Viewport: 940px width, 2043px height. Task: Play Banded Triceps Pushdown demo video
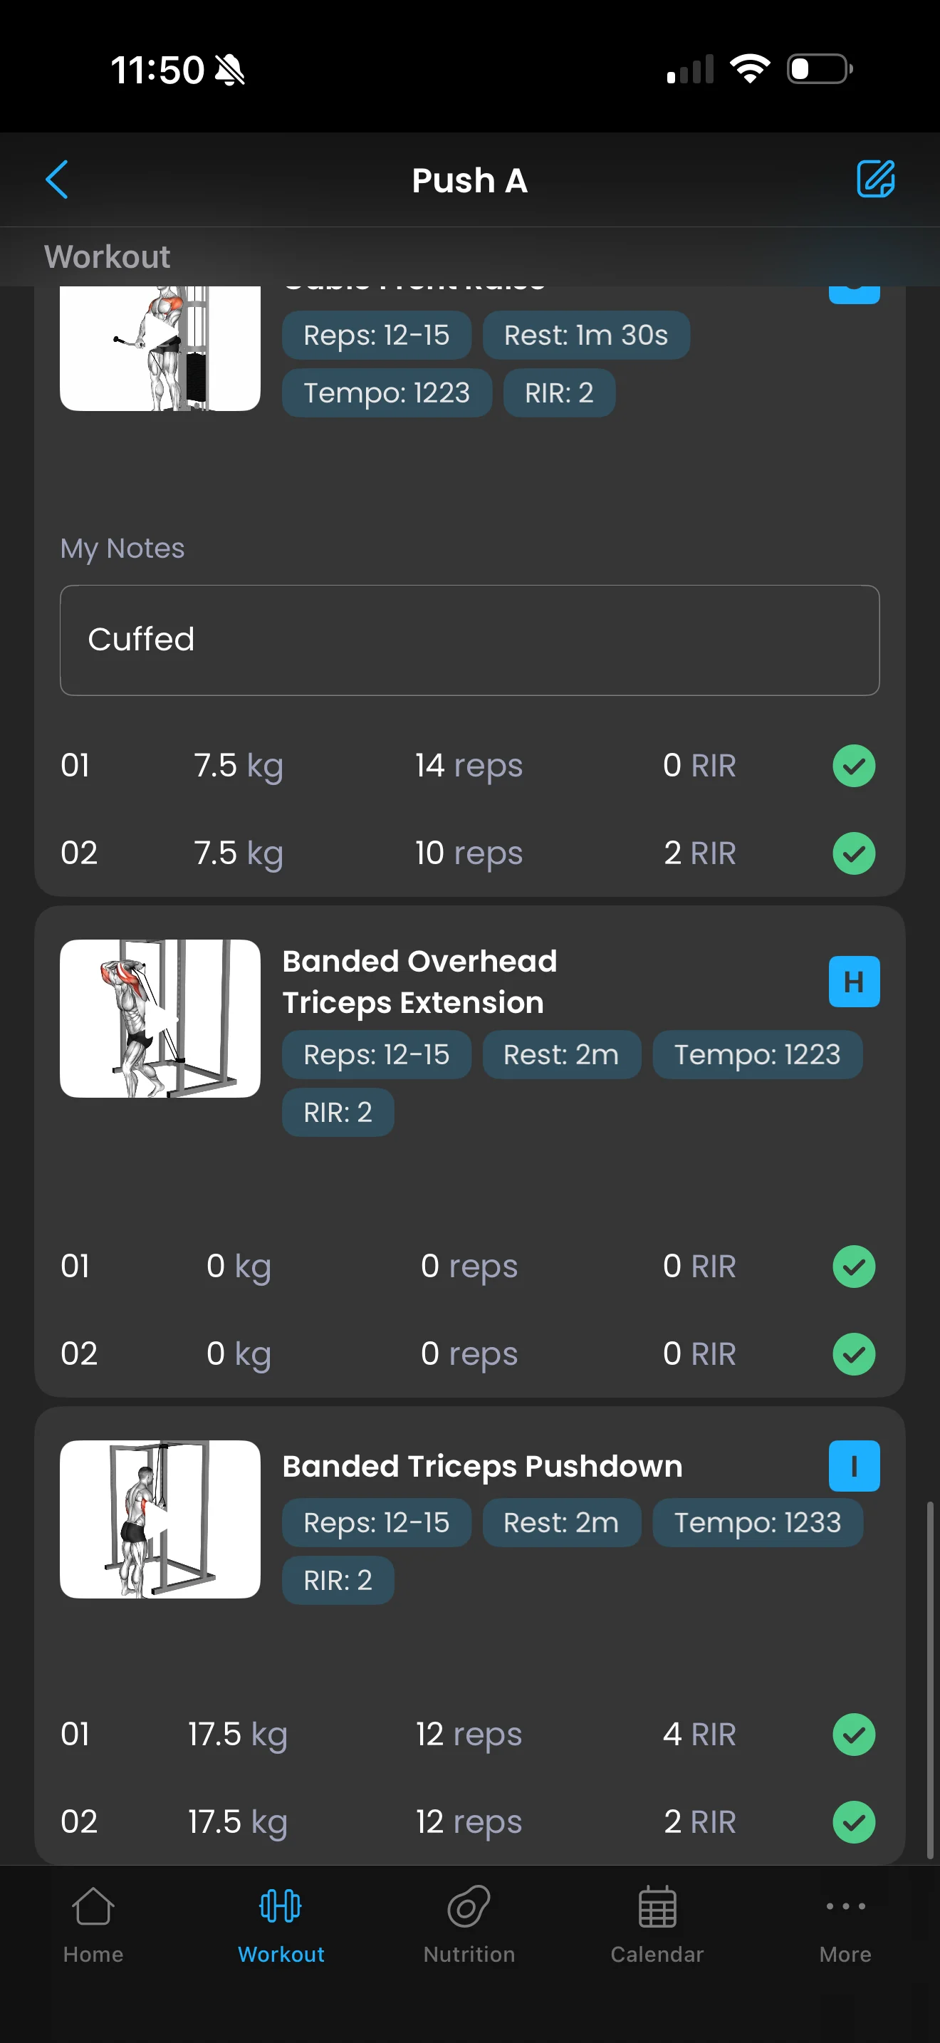[x=160, y=1519]
